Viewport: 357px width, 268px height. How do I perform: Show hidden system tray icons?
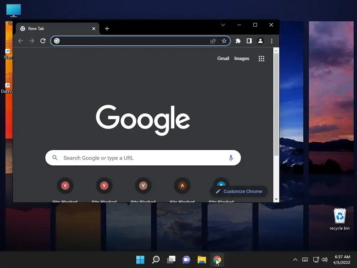click(295, 260)
